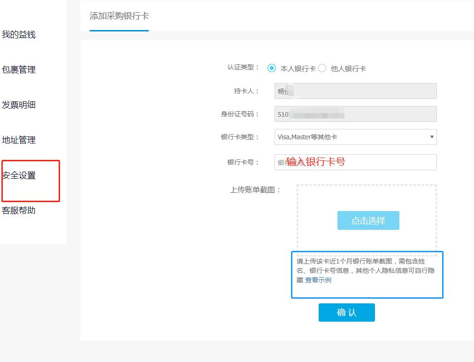Viewport: 474px width, 362px height.
Task: Click the 持卡人 name field
Action: coord(355,90)
